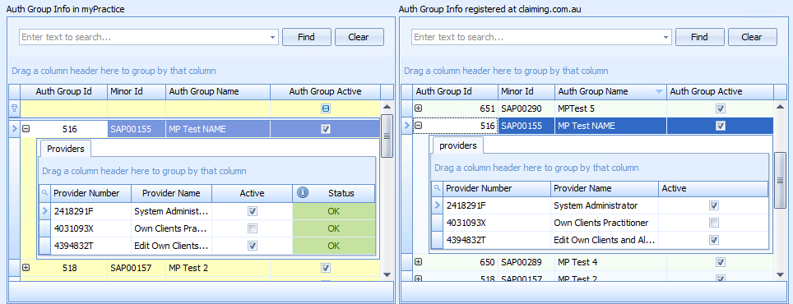This screenshot has height=304, width=793.
Task: Collapse Auth Group 516 row in myPractice grid
Action: tap(26, 129)
